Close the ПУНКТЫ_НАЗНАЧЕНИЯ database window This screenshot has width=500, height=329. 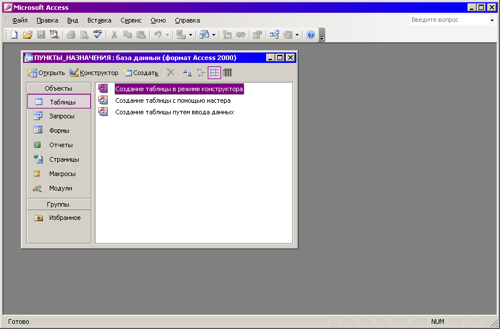click(290, 58)
